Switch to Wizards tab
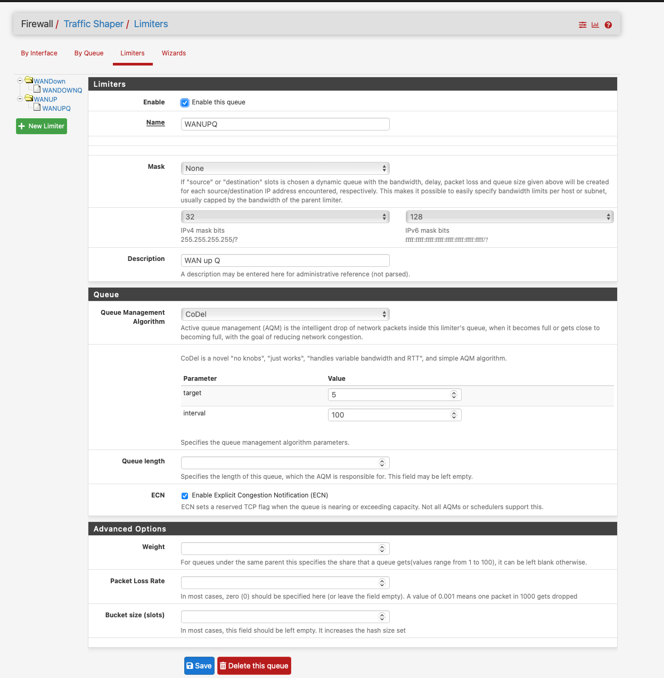 click(x=174, y=53)
